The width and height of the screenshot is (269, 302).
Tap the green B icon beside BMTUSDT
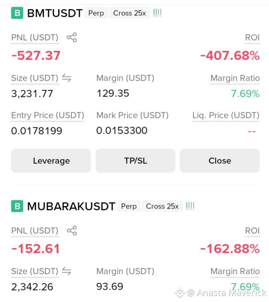tap(17, 13)
